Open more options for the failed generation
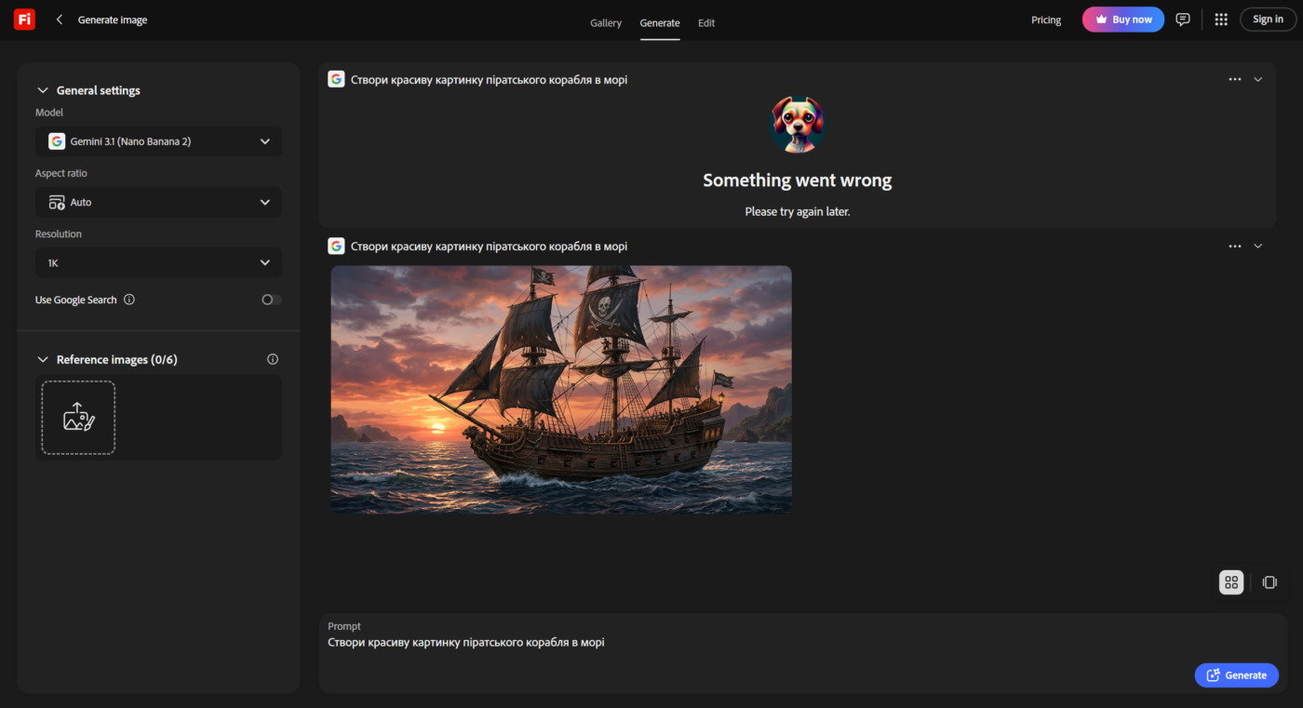Image resolution: width=1303 pixels, height=708 pixels. pos(1235,79)
